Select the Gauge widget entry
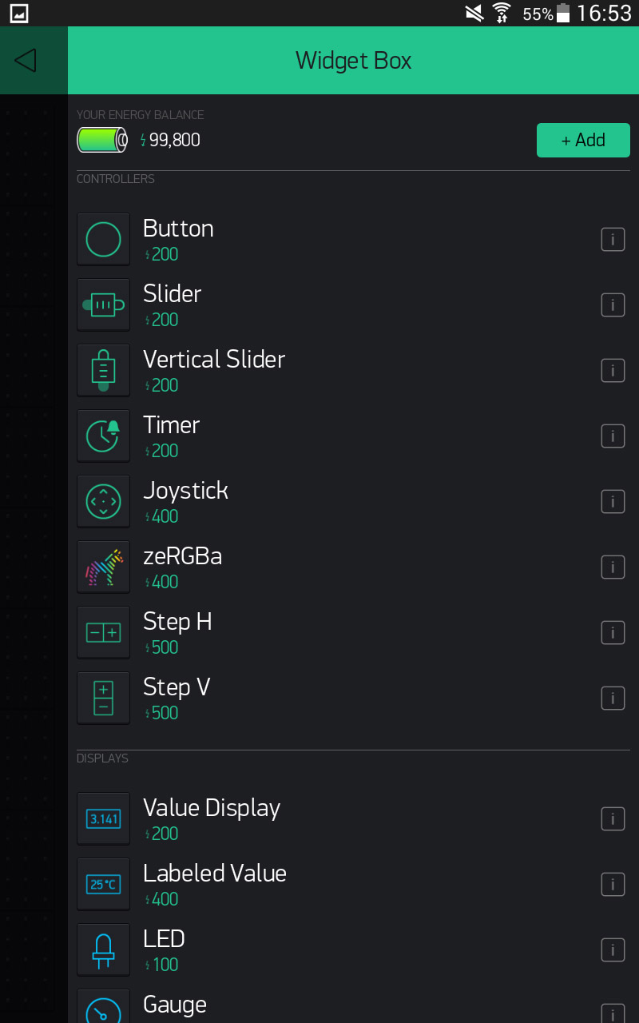Viewport: 639px width, 1023px height. tap(353, 1005)
